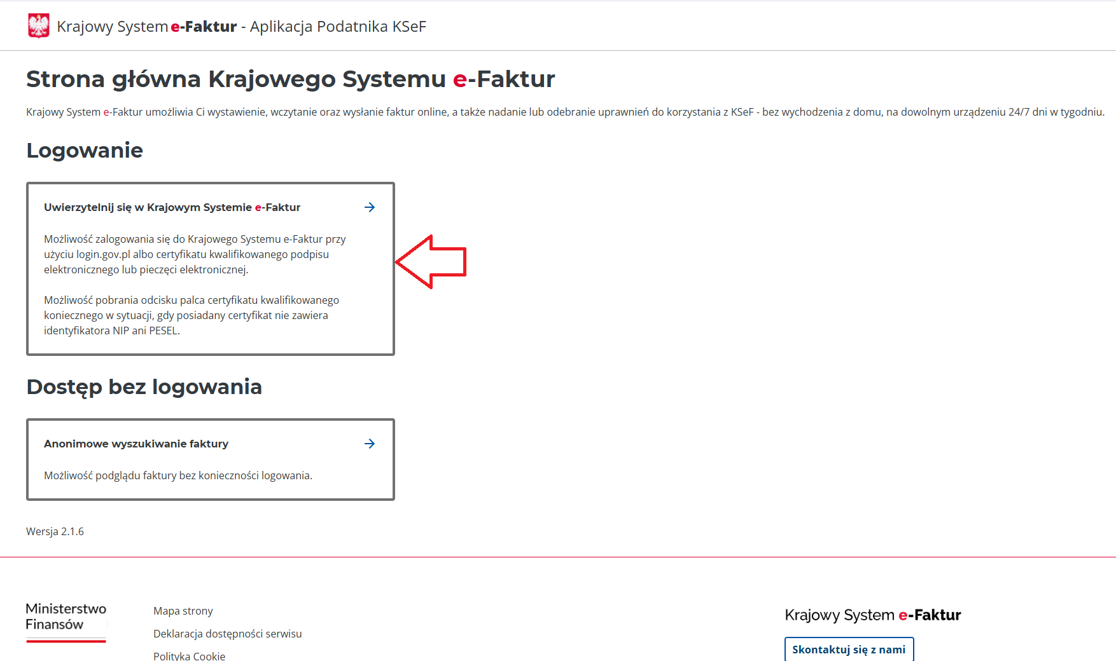
Task: Click the Skontaktuj się z nami button
Action: pyautogui.click(x=849, y=649)
